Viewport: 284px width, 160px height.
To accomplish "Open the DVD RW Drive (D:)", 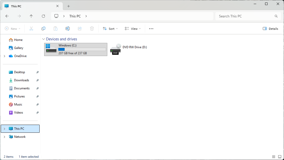I will 129,49.
